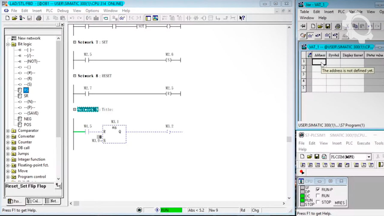The height and width of the screenshot is (216, 384).
Task: Collapse the Network 7 section
Action: [x=75, y=42]
